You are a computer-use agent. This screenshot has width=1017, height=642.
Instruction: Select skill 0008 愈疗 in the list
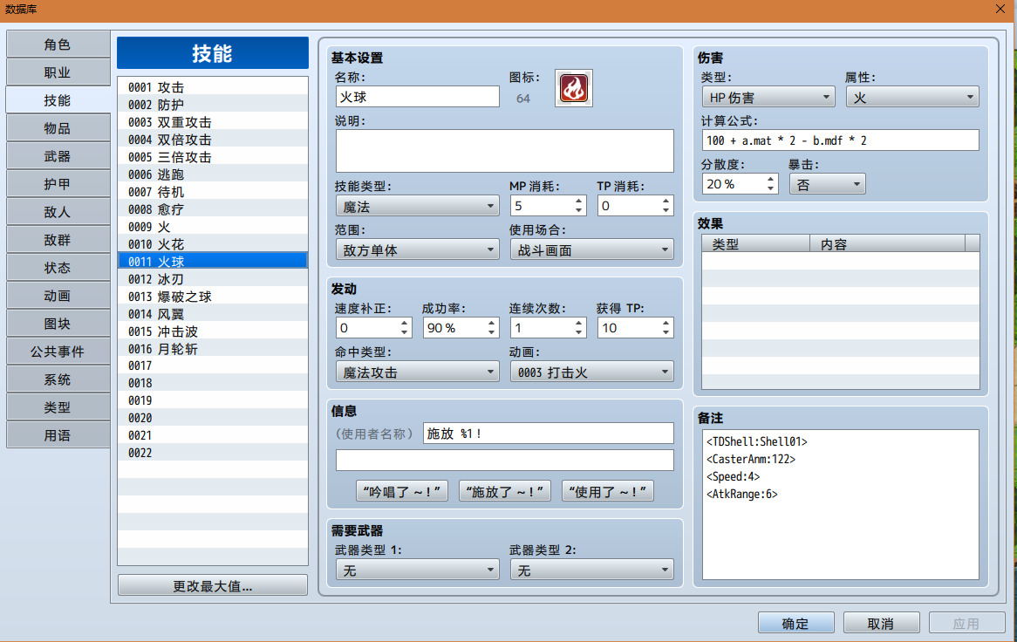pyautogui.click(x=213, y=208)
